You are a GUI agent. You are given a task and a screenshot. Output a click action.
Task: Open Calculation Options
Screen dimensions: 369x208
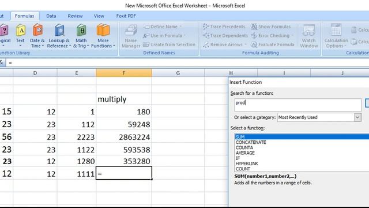(336, 36)
